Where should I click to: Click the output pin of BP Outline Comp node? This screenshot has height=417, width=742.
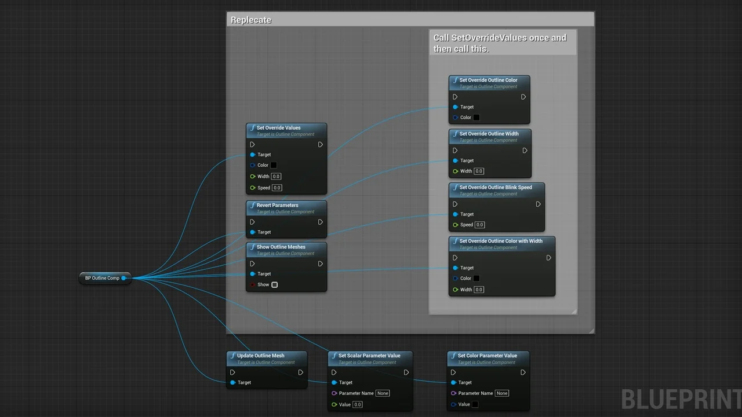point(124,278)
